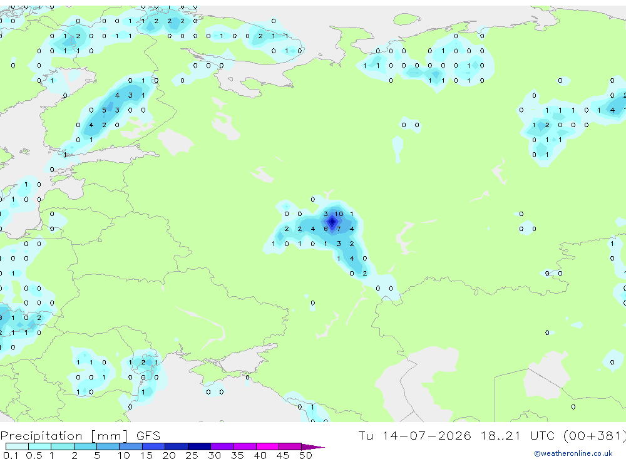Click the 10–15 mm legend color box

pos(131,446)
